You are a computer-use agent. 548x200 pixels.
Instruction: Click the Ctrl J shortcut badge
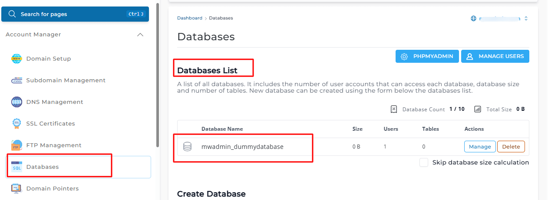[x=135, y=14]
